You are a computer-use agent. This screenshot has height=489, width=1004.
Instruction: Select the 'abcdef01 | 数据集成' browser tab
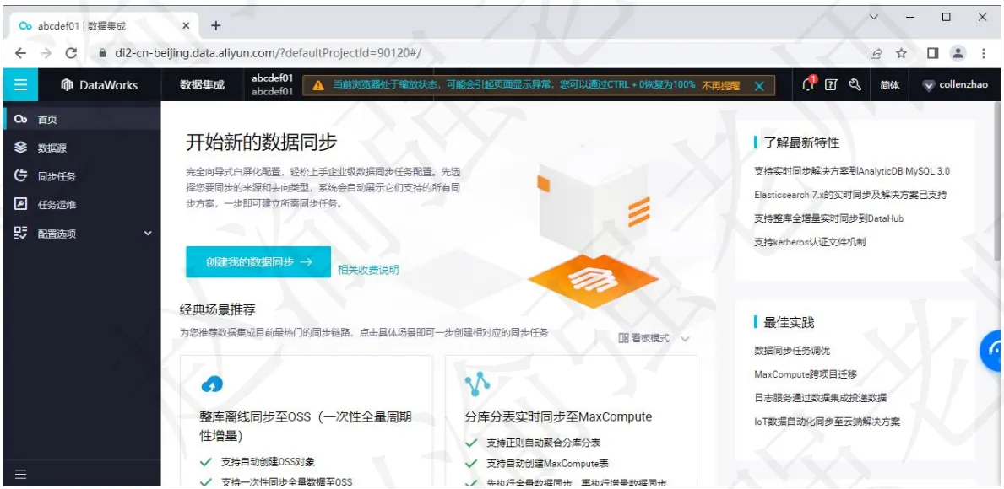[105, 26]
